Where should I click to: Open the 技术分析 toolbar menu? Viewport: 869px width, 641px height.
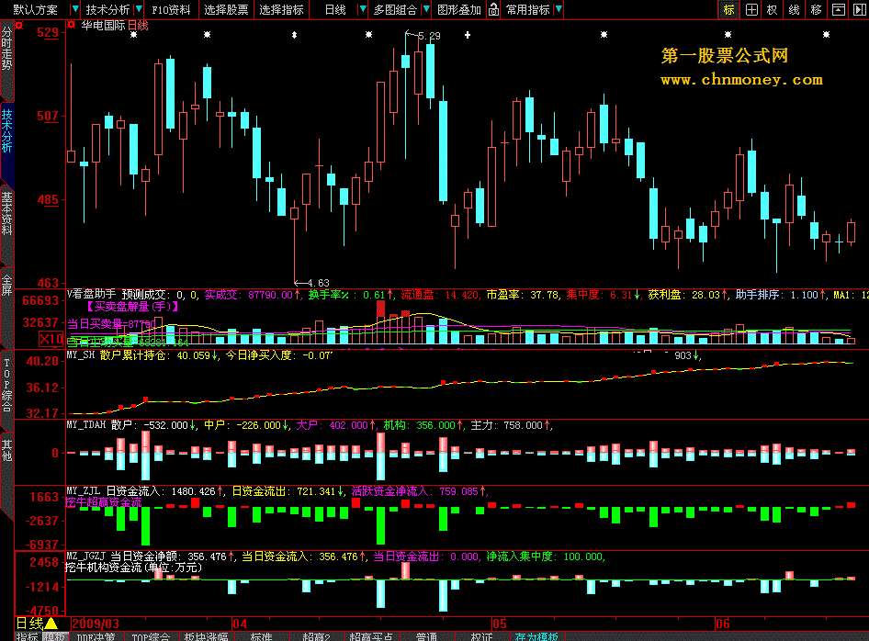(107, 10)
